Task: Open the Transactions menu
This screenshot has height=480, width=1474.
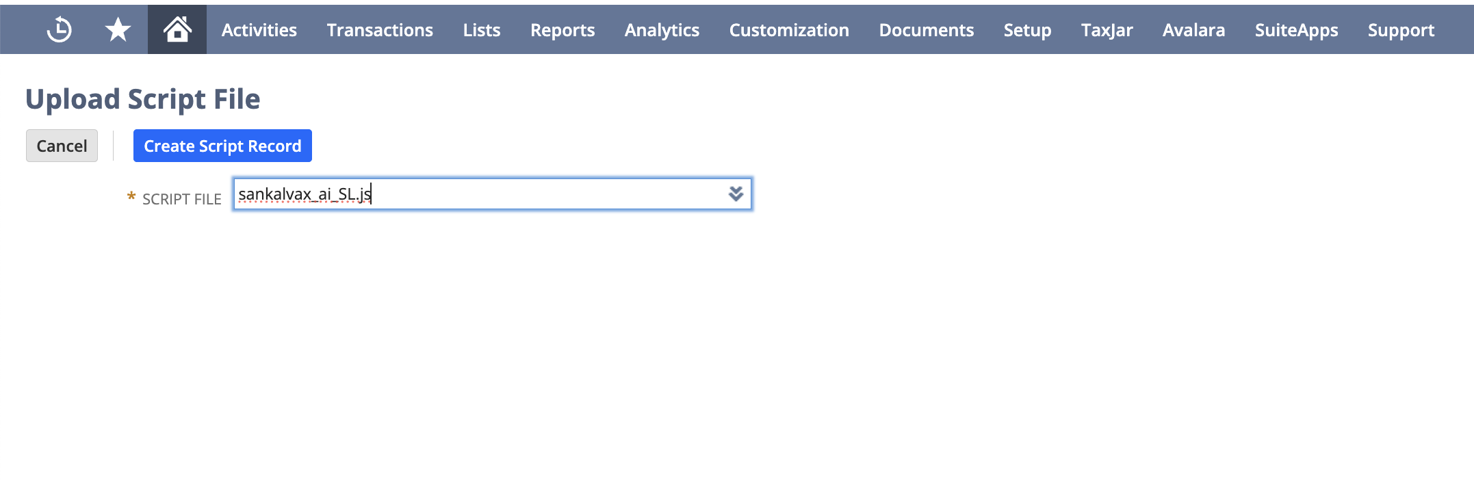Action: (380, 30)
